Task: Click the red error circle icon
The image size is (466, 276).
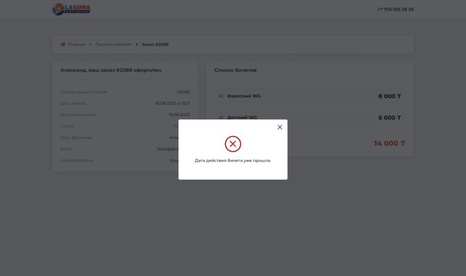Action: coord(233,144)
